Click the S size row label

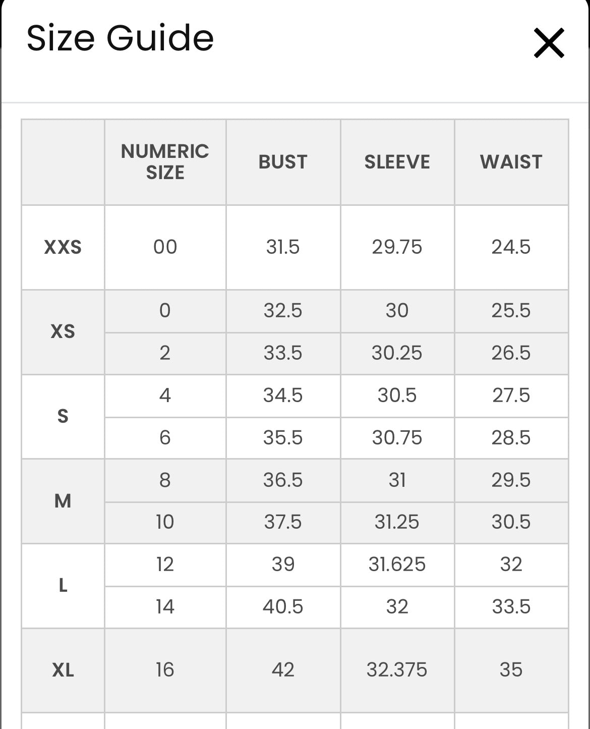click(63, 416)
